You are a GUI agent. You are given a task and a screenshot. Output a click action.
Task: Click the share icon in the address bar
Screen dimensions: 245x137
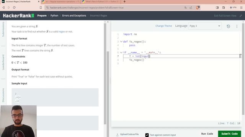pos(191,8)
